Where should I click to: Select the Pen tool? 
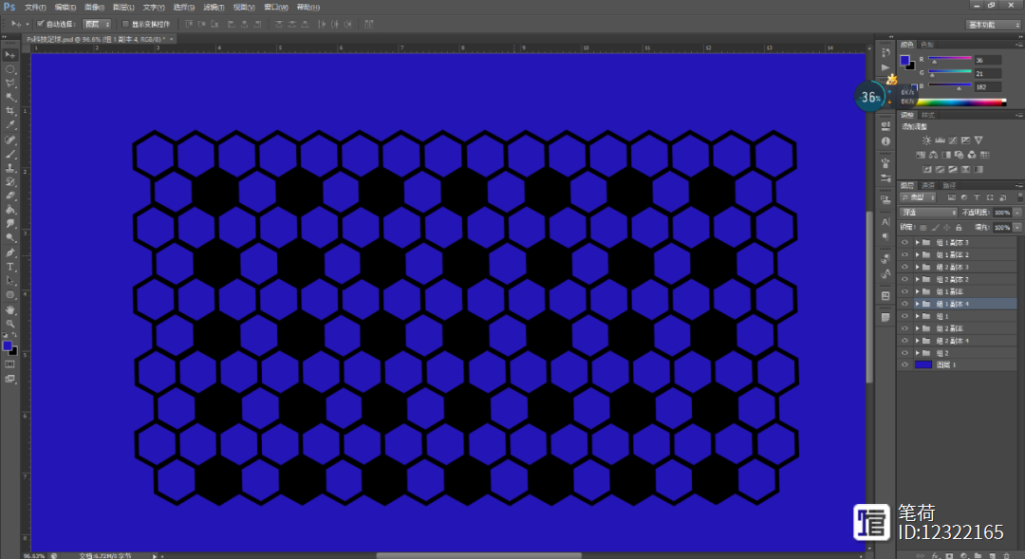(x=10, y=252)
